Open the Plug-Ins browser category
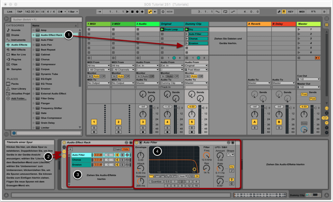This screenshot has height=202, width=333. (16, 59)
